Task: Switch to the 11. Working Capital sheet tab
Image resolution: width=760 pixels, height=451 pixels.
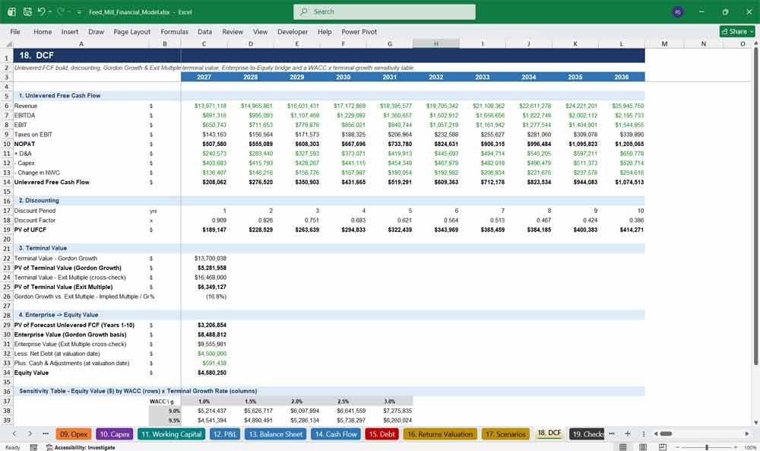Action: (x=171, y=434)
